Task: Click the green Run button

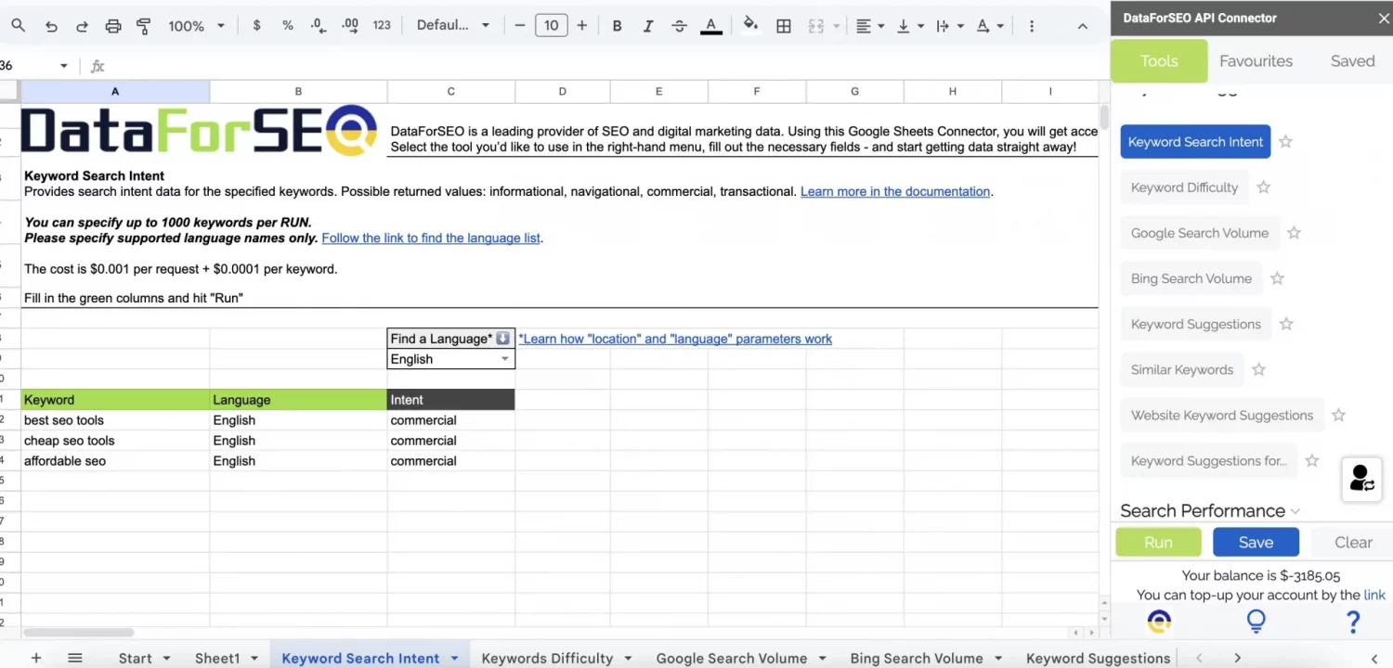Action: point(1158,543)
